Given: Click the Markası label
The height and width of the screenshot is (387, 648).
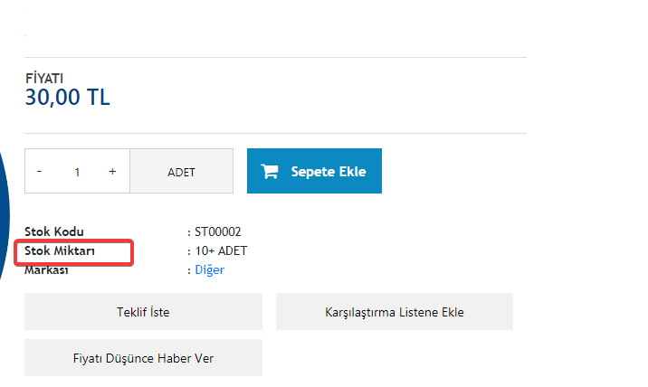Looking at the screenshot, I should [x=46, y=270].
